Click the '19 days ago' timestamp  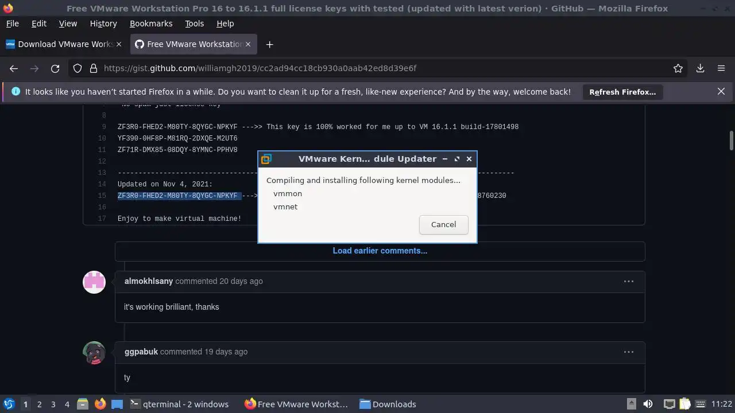226,352
